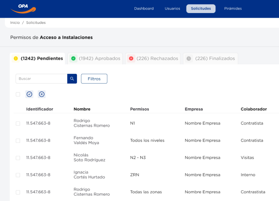The width and height of the screenshot is (279, 201).
Task: Click the green Aprobados check icon
Action: (x=73, y=59)
